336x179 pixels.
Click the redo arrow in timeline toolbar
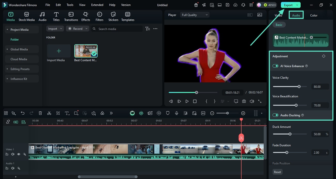tap(31, 113)
